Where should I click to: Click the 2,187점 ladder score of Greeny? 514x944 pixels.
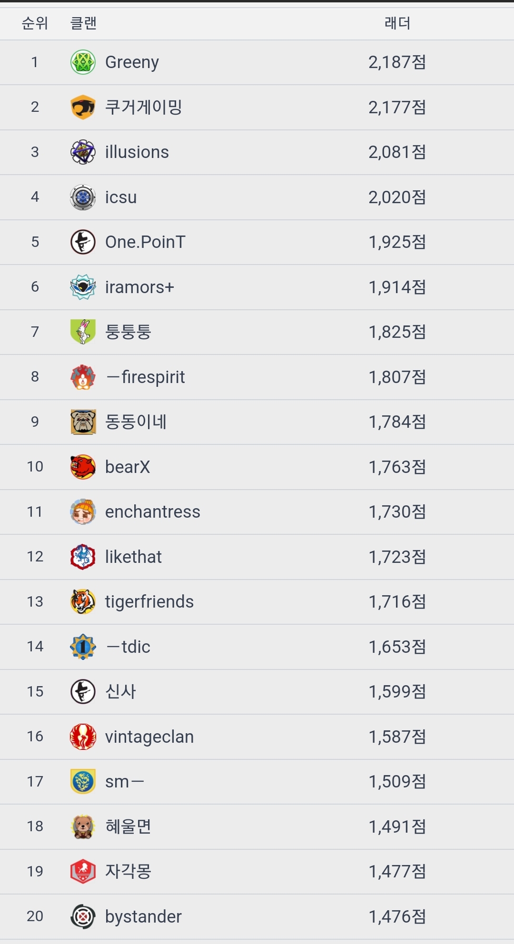pyautogui.click(x=397, y=62)
